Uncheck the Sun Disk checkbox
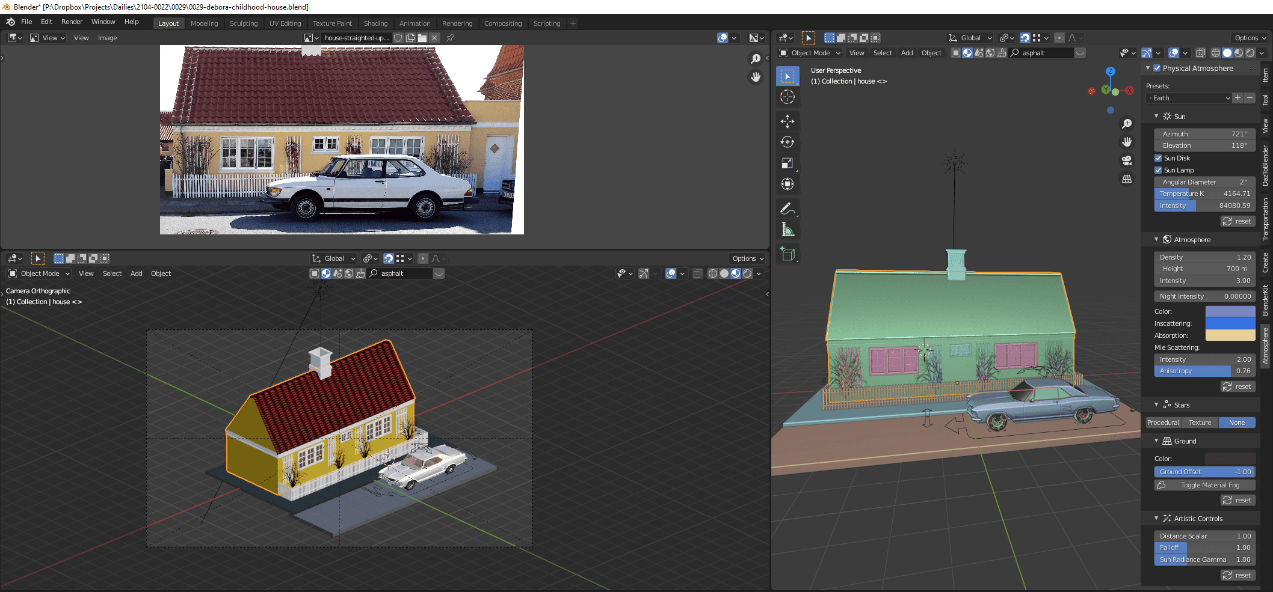1273x592 pixels. pos(1158,158)
